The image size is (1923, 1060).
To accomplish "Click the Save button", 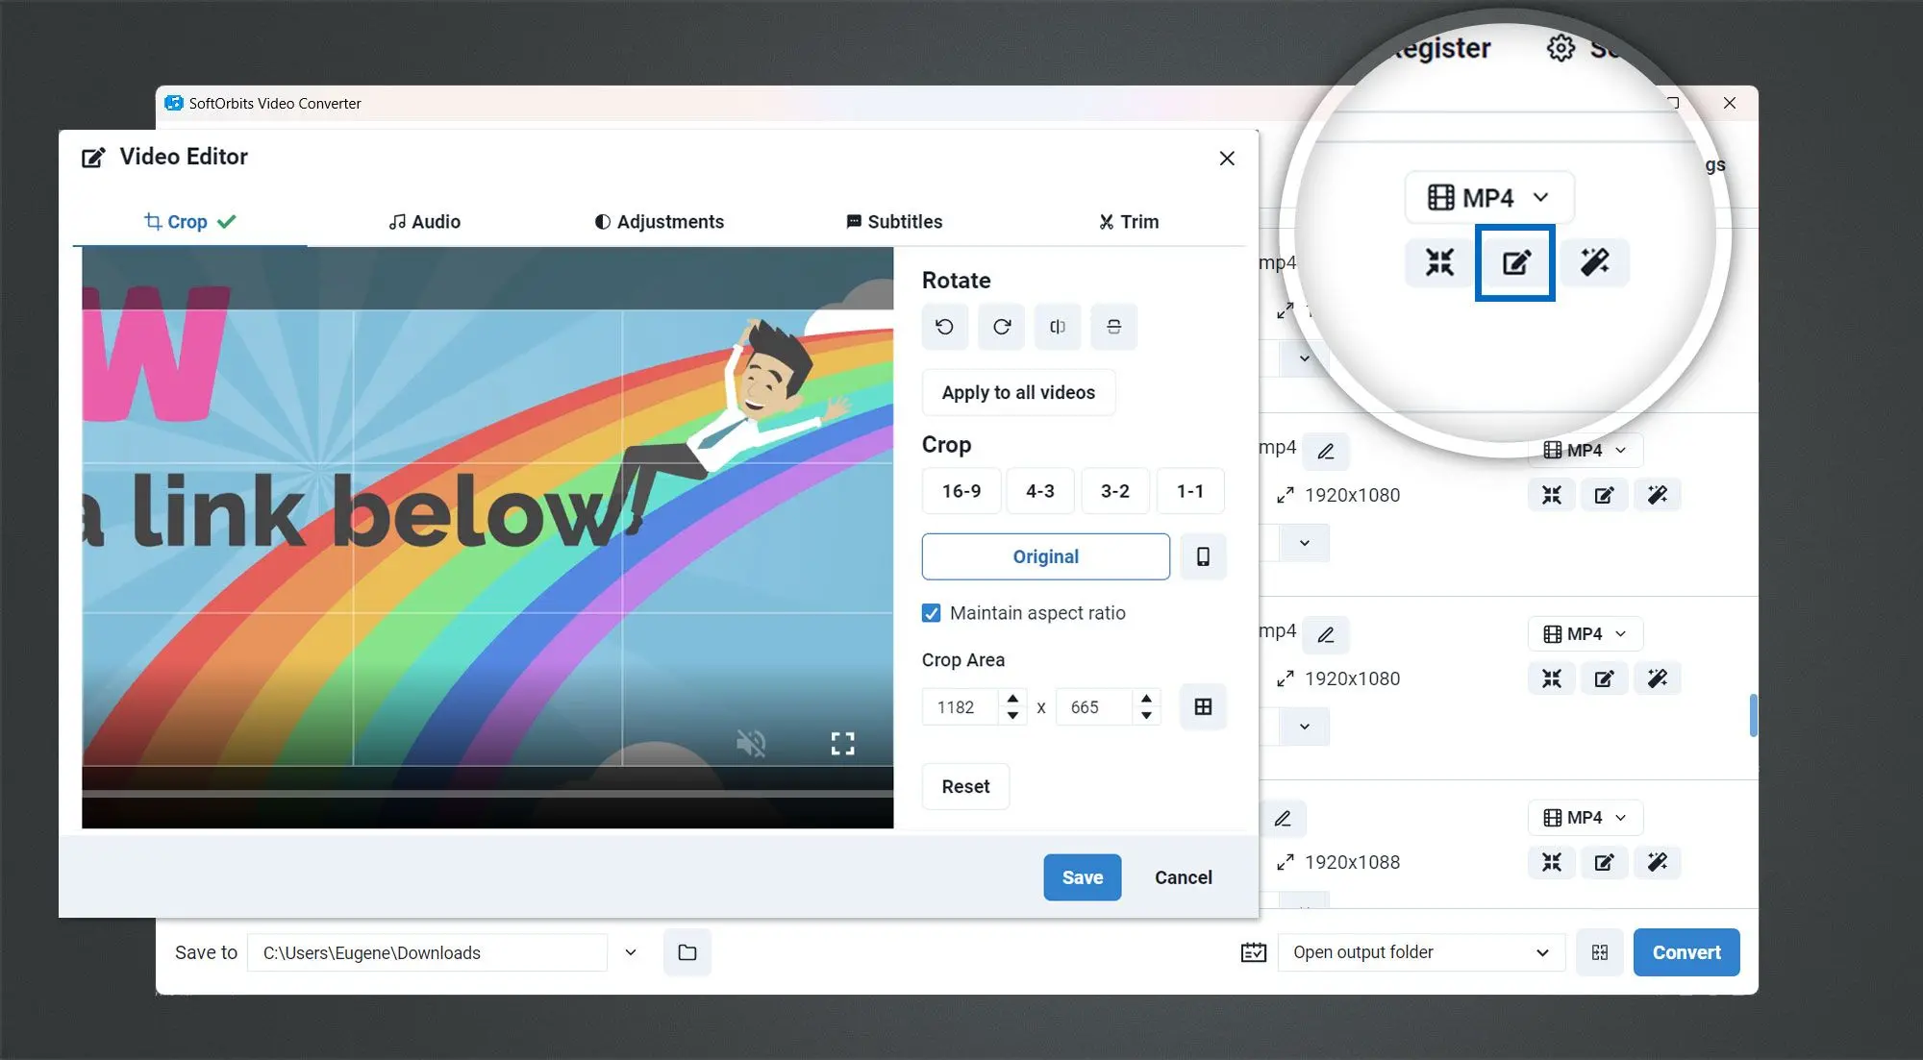I will click(1083, 877).
